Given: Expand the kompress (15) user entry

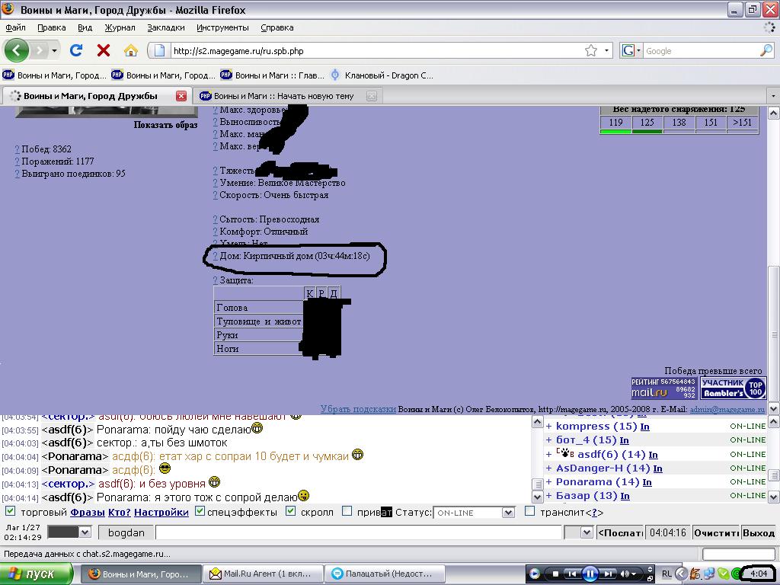Looking at the screenshot, I should (x=548, y=427).
